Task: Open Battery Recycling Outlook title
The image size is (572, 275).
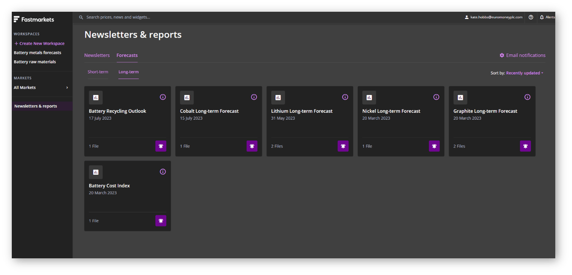Action: click(118, 111)
